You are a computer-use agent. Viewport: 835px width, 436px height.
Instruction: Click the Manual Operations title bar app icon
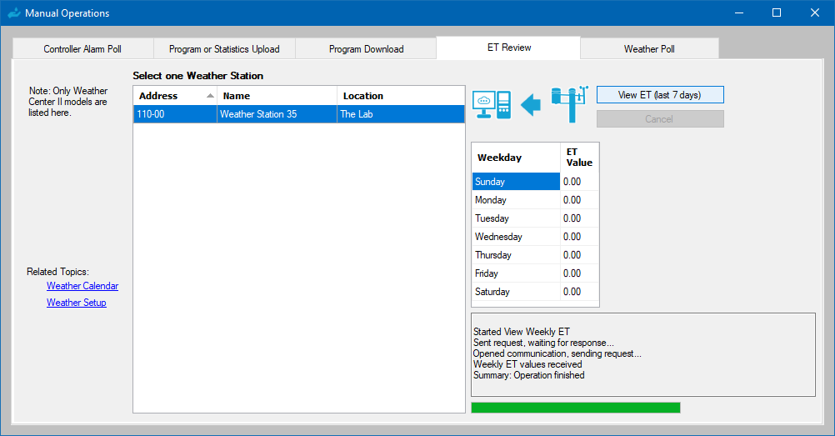[14, 13]
